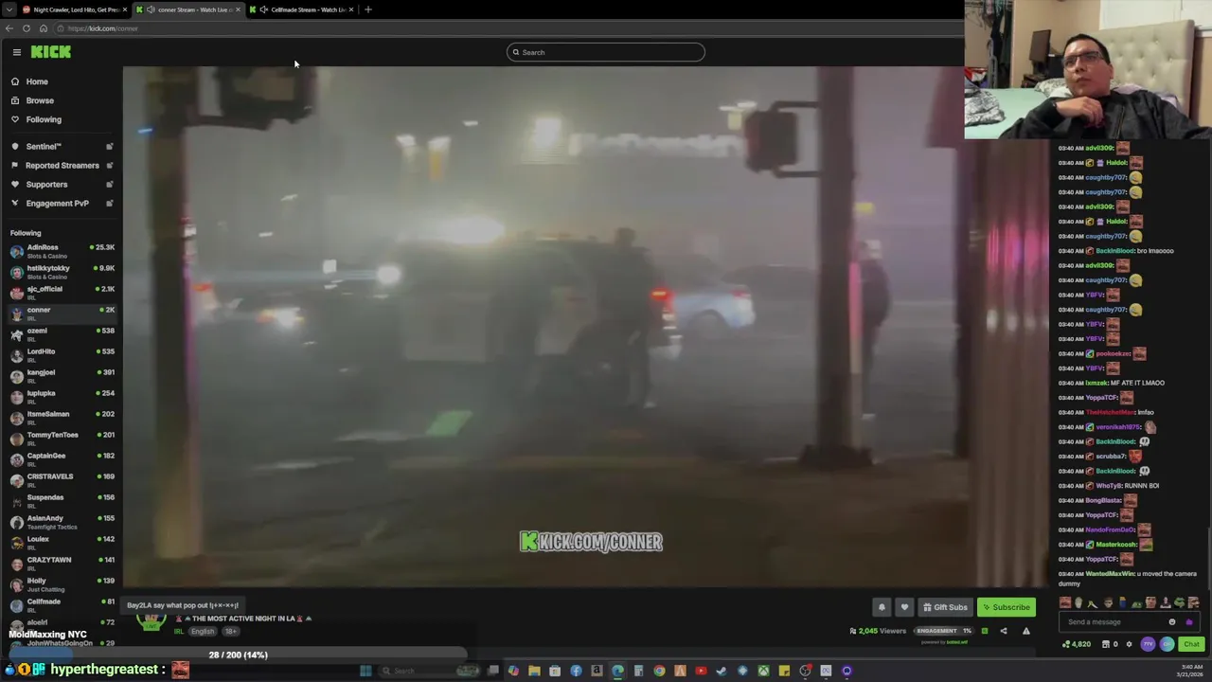Open Suspendas channel in following list
Screen dimensions: 1212x682
click(x=62, y=501)
